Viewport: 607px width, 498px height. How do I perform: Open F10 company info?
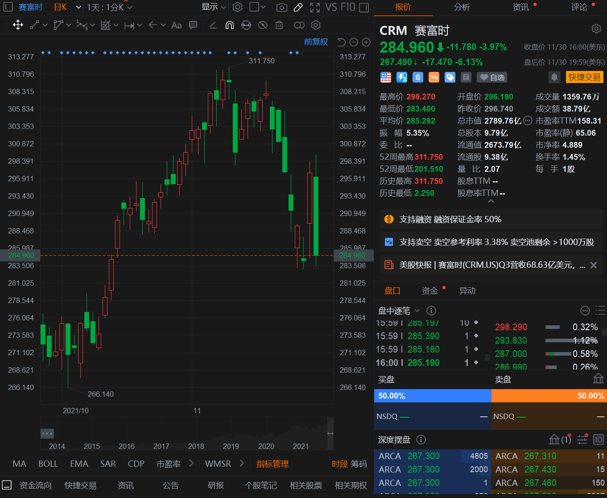[x=348, y=7]
